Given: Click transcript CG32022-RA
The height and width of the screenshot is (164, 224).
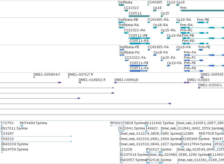Looking at the screenshot, I should (126, 33).
